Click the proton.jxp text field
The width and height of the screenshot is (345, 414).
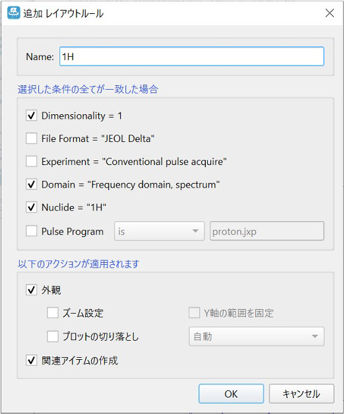point(267,231)
